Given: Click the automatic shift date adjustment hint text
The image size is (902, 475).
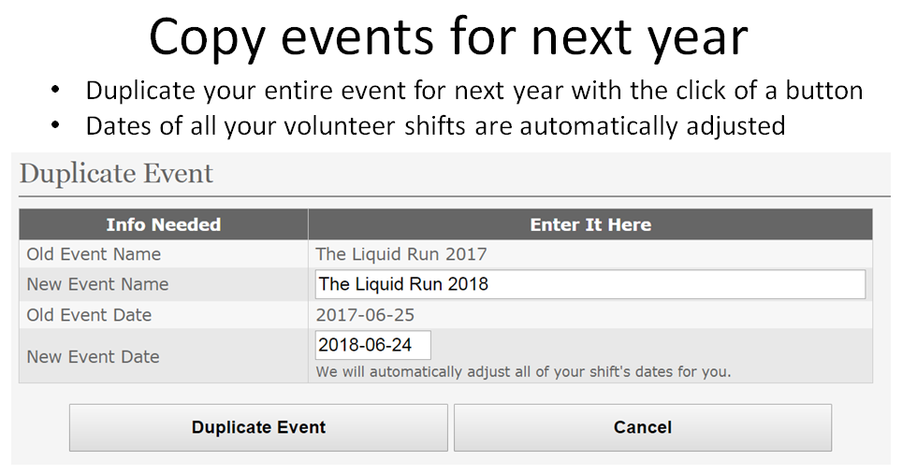Looking at the screenshot, I should [523, 372].
